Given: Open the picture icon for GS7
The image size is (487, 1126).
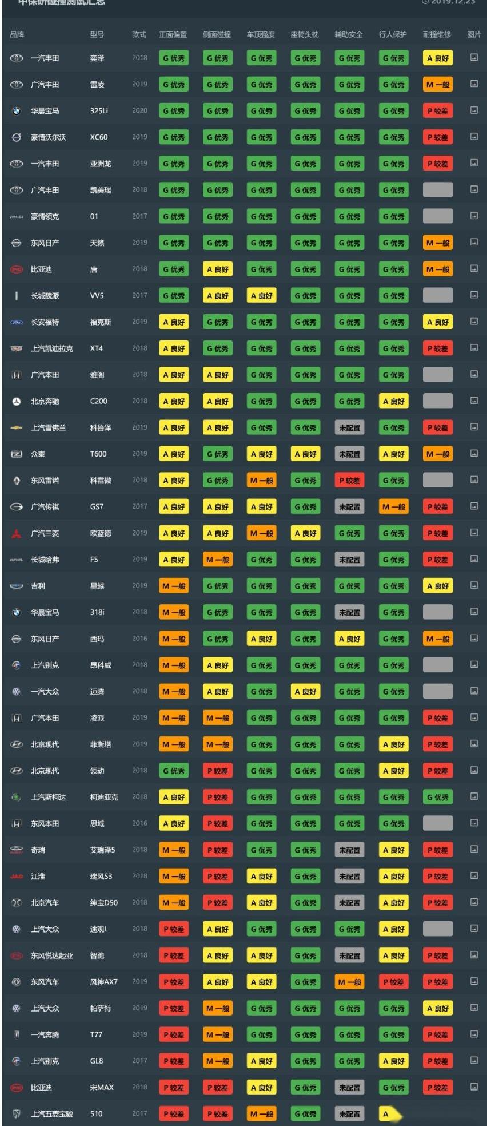Looking at the screenshot, I should 474,506.
